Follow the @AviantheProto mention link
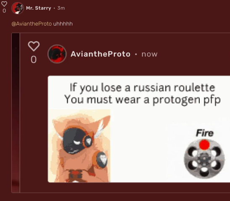 coord(32,24)
